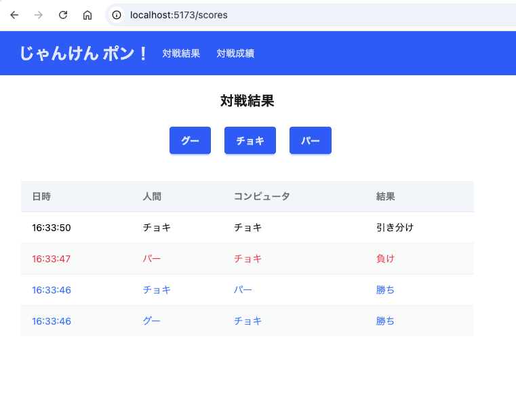This screenshot has height=410, width=516.
Task: Go to the browser home icon
Action: coord(87,15)
